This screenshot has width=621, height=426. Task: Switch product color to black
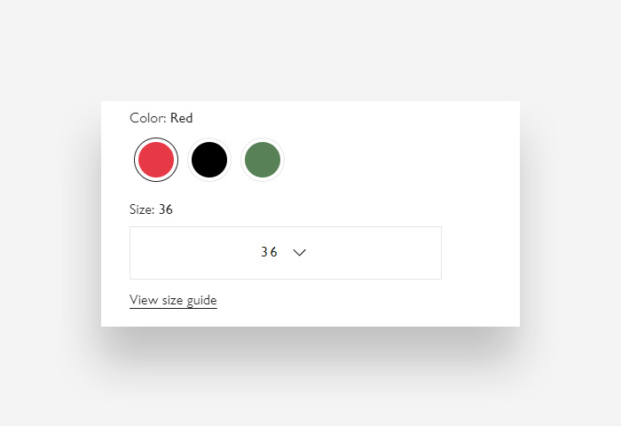tap(209, 160)
